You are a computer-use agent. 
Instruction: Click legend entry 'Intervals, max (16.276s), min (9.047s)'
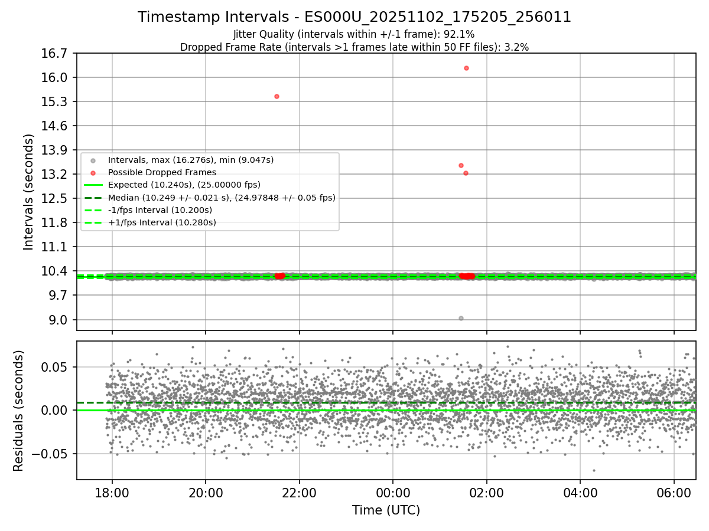pos(191,160)
